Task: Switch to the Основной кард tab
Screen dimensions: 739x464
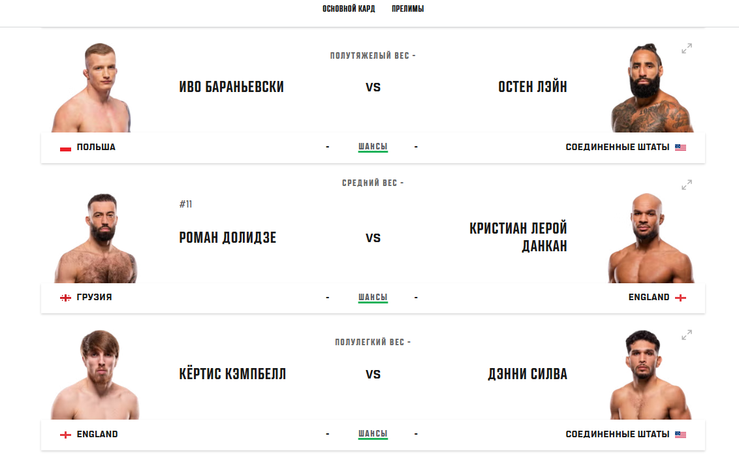Action: pyautogui.click(x=349, y=9)
